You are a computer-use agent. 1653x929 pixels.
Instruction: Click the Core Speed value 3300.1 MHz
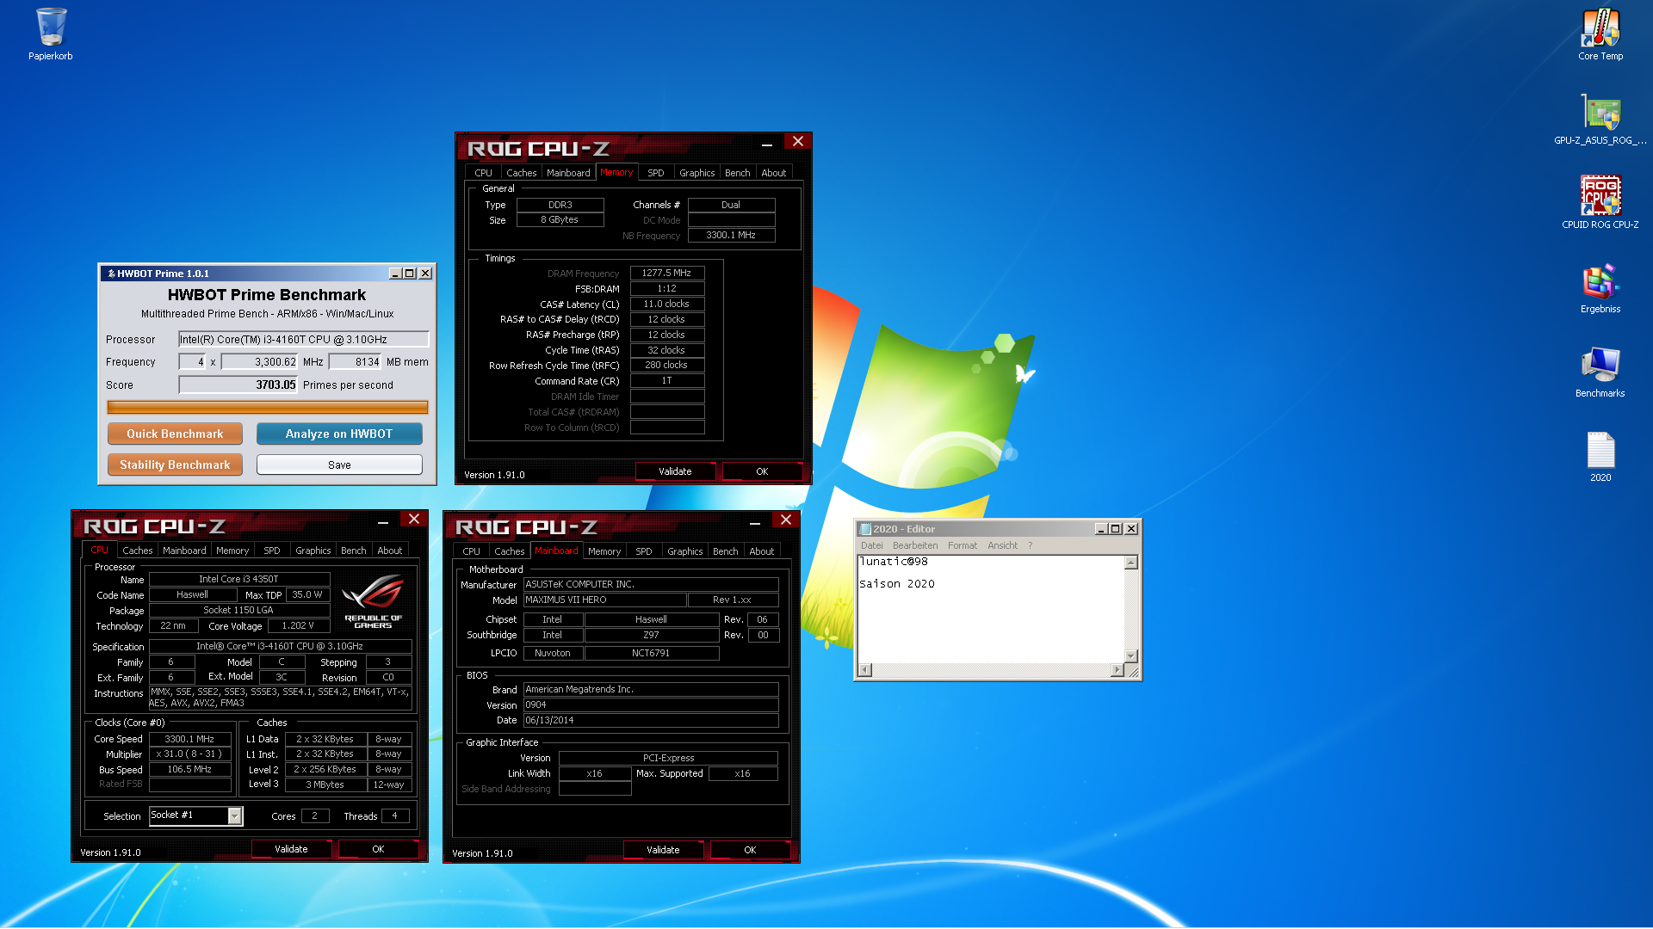coord(189,739)
